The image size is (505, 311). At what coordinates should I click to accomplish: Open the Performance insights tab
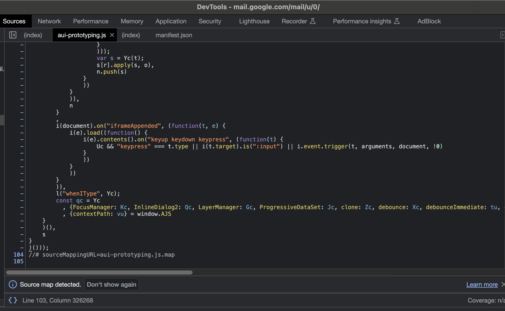click(x=366, y=21)
